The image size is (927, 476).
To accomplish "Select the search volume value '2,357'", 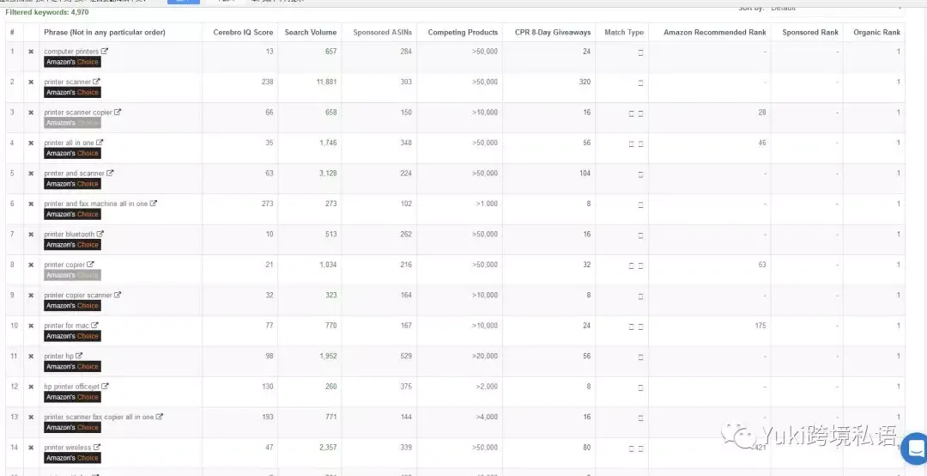I will pos(328,448).
